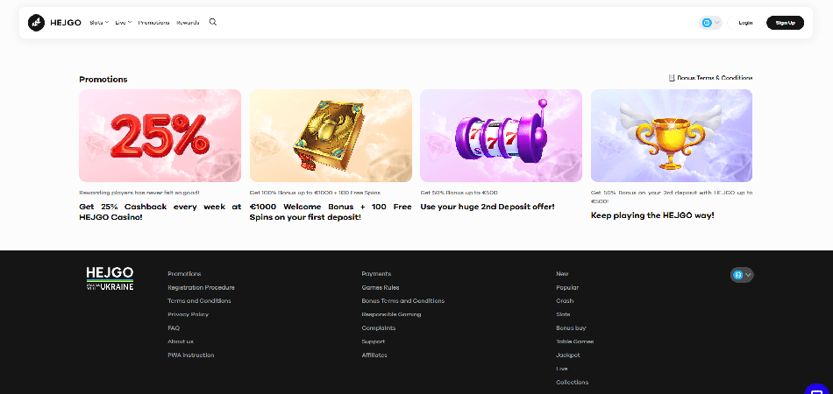The image size is (833, 394).
Task: Open the slot machine 2nd deposit image
Action: (501, 136)
